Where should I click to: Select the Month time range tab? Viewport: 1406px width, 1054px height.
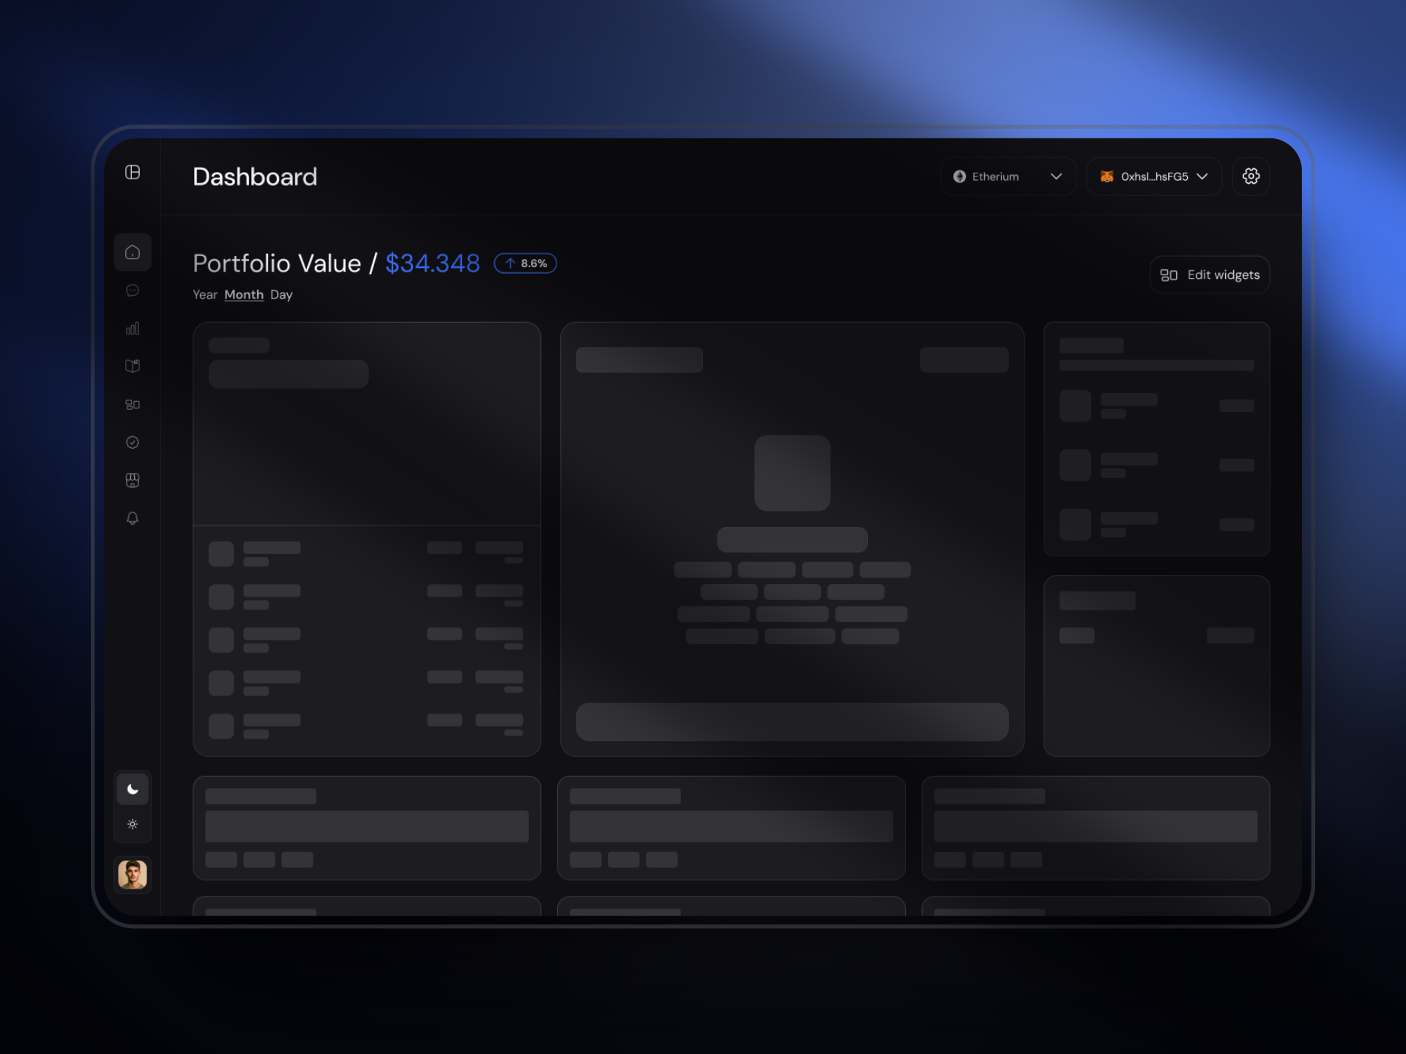[244, 294]
